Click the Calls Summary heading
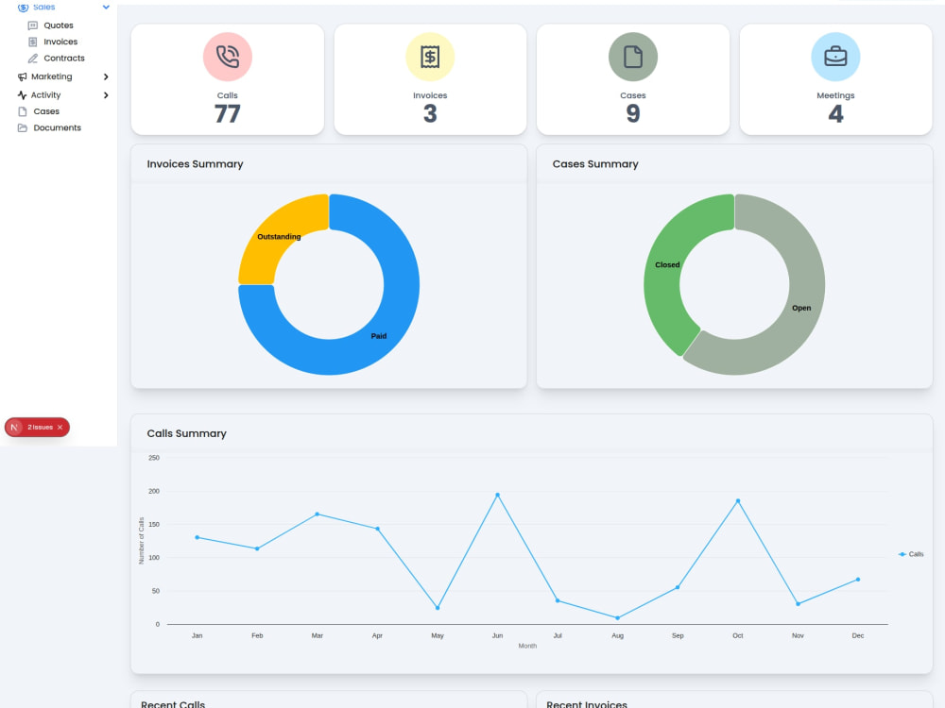 (x=186, y=433)
